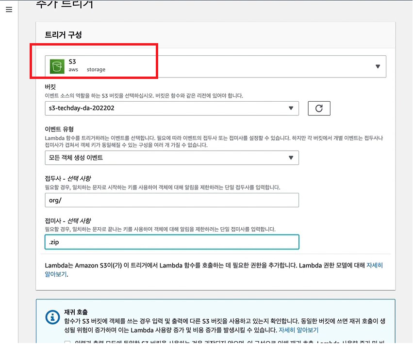
Task: Click the S3 service name text
Action: click(72, 62)
